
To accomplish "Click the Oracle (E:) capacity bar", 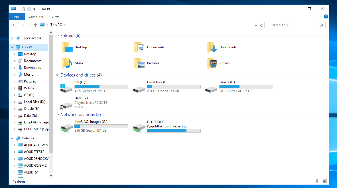I will click(246, 86).
